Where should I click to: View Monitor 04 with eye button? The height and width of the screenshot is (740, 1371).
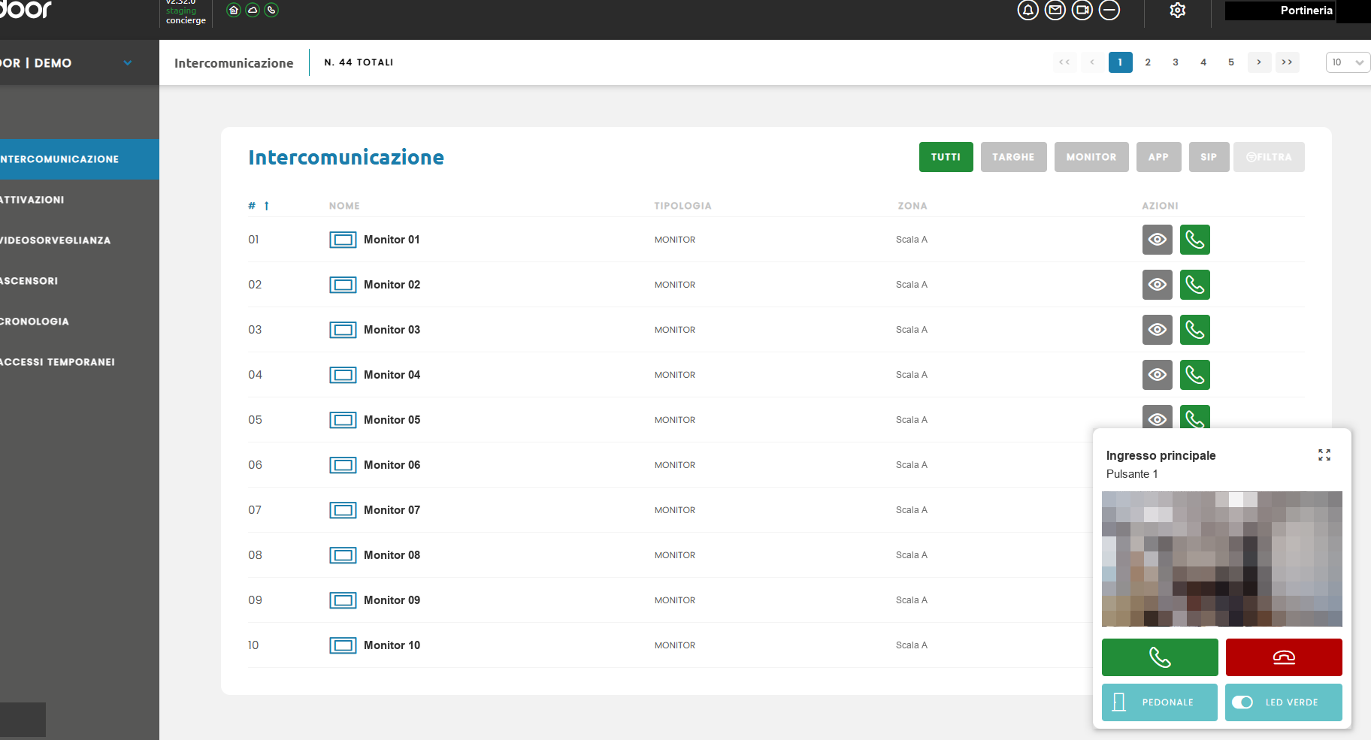click(x=1158, y=375)
